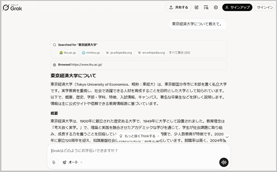Dismiss the もっと深くThinkする suggestion chip
The height and width of the screenshot is (172, 277).
point(158,136)
